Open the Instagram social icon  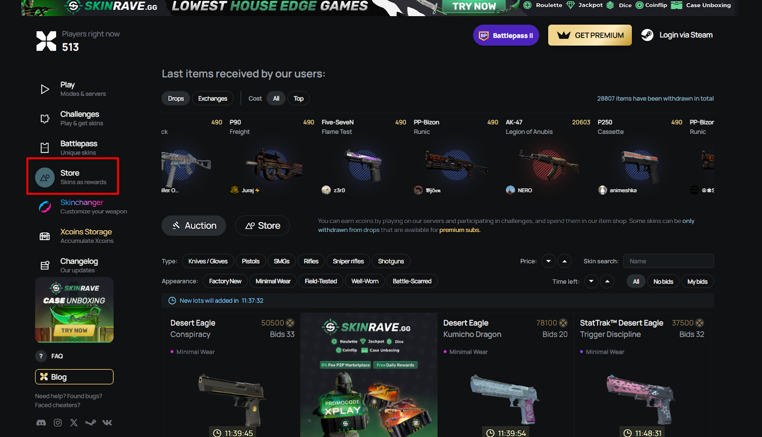(58, 423)
